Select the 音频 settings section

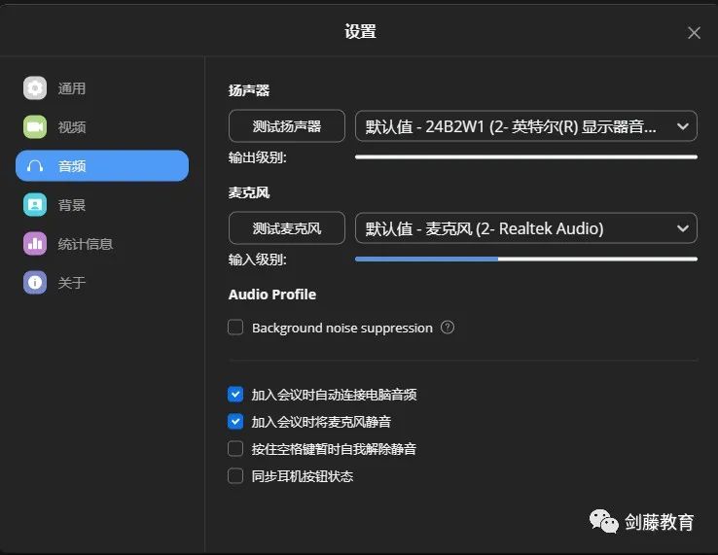click(102, 165)
